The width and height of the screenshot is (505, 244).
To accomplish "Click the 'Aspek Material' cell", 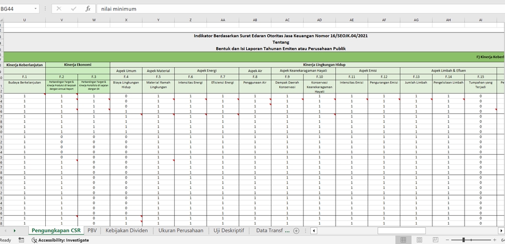I will [x=158, y=71].
